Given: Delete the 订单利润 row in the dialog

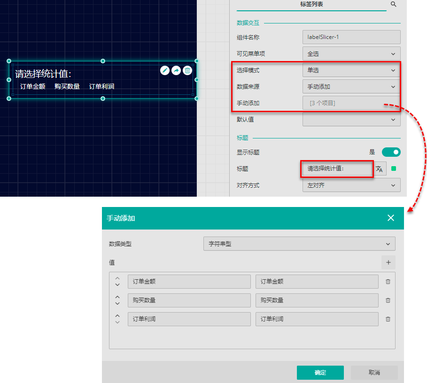Looking at the screenshot, I should [x=388, y=319].
